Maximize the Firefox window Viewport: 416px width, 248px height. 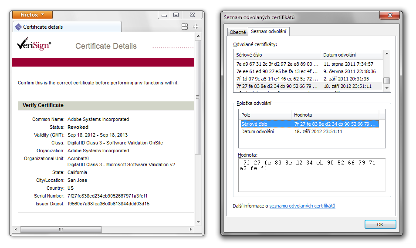click(176, 15)
